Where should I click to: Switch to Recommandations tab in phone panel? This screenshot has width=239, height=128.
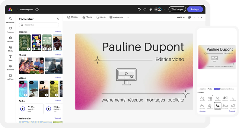pos(227,89)
